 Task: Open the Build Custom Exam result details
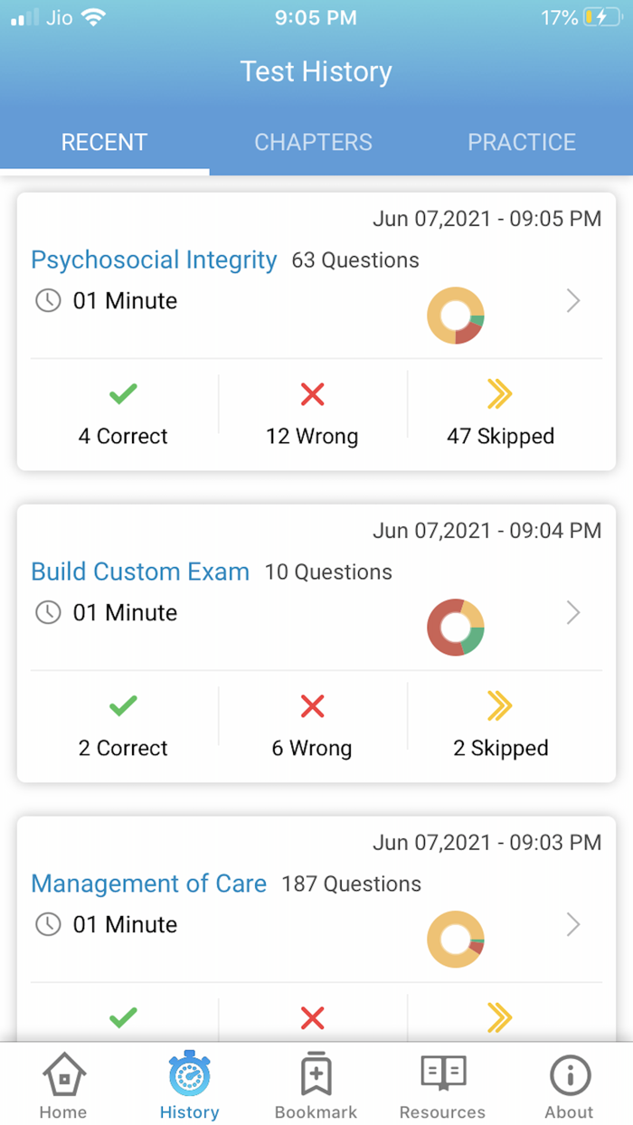(573, 613)
